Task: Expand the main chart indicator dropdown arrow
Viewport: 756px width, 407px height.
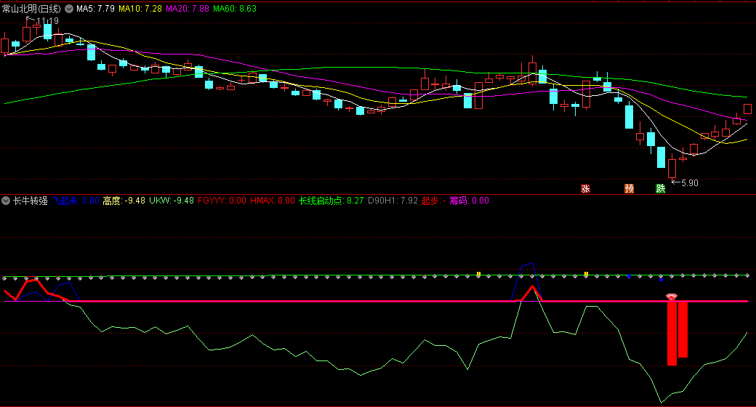Action: click(x=68, y=9)
